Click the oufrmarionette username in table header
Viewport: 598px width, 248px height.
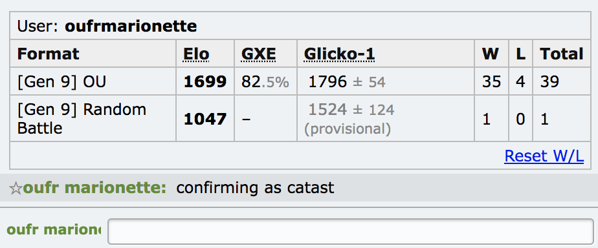coord(131,26)
